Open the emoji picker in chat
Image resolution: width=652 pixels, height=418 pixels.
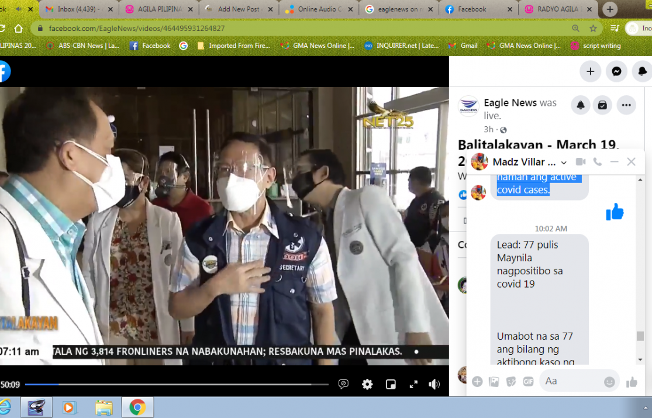coord(609,382)
